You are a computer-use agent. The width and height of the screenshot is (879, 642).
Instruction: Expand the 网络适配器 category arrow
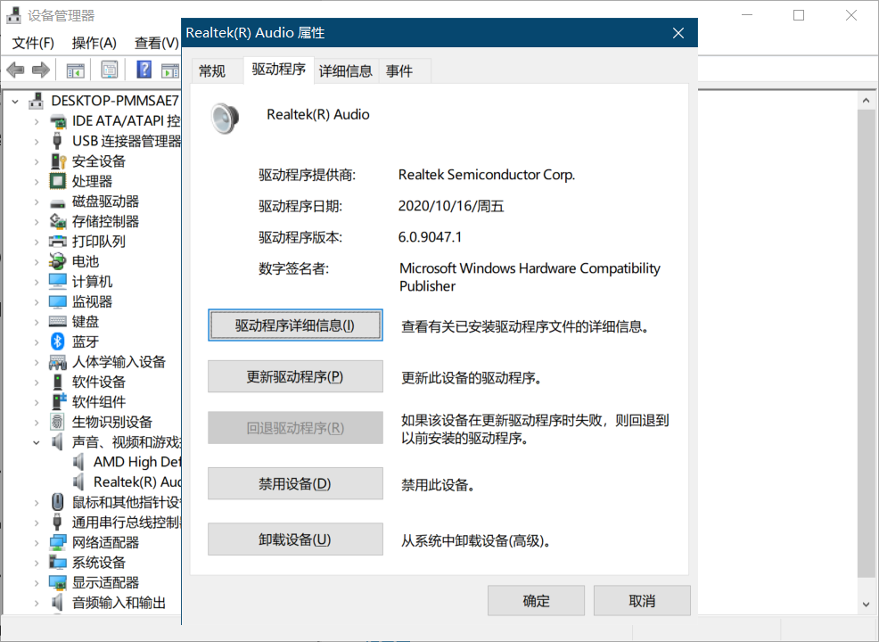[37, 543]
